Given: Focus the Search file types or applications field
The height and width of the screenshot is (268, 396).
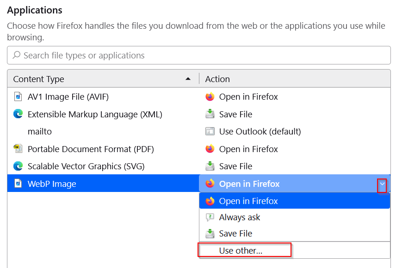Looking at the screenshot, I should [199, 55].
